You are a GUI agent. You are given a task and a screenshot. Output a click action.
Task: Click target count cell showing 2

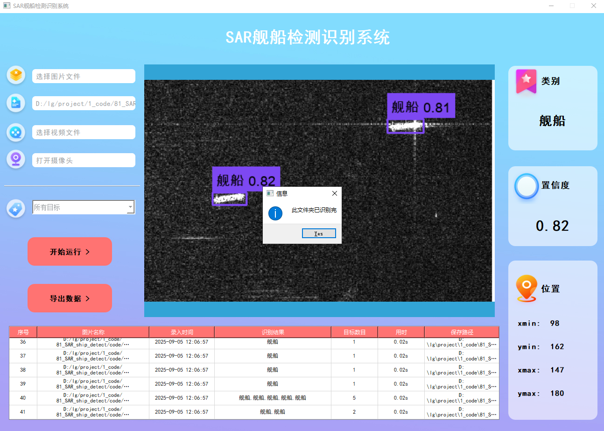coord(354,412)
